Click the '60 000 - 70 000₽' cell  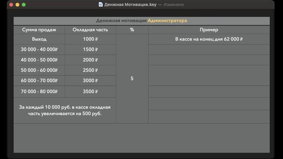point(39,80)
